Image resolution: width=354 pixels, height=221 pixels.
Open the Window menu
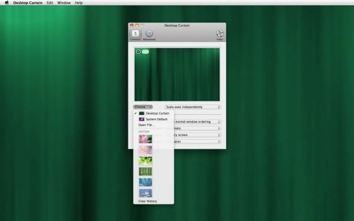click(x=64, y=3)
